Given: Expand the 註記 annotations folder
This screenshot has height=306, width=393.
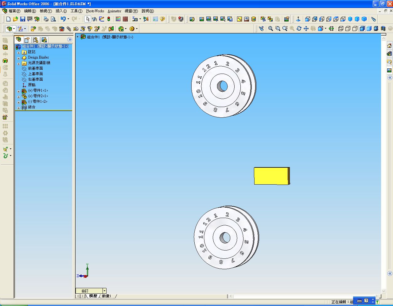Looking at the screenshot, I should point(19,53).
